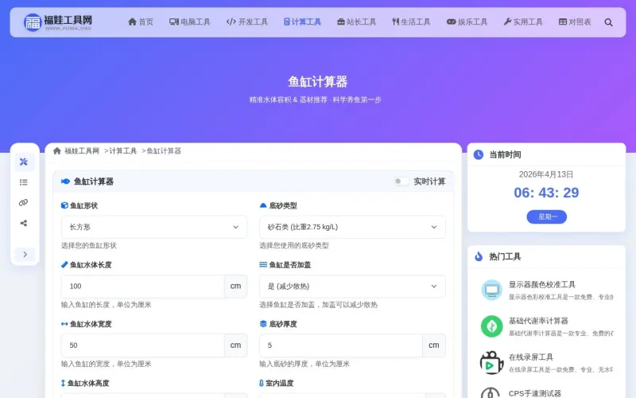636x398 pixels.
Task: Open the CPS手速测试器 link
Action: pos(534,393)
